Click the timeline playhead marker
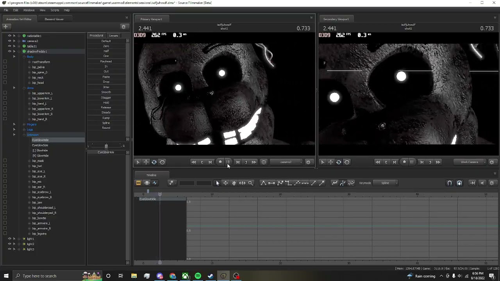 (160, 194)
